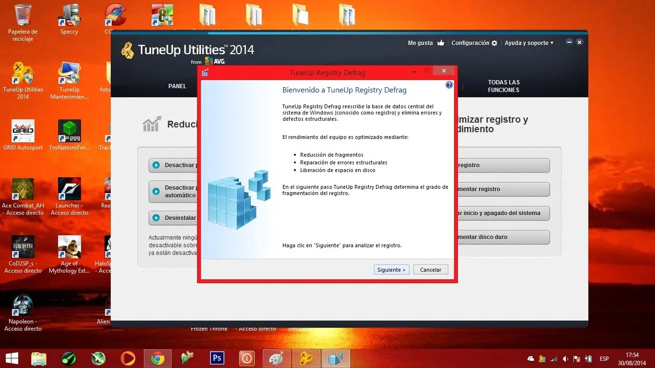Click Siguiente in the Registry Defrag wizard
Viewport: 655px width, 368px height.
(x=392, y=270)
